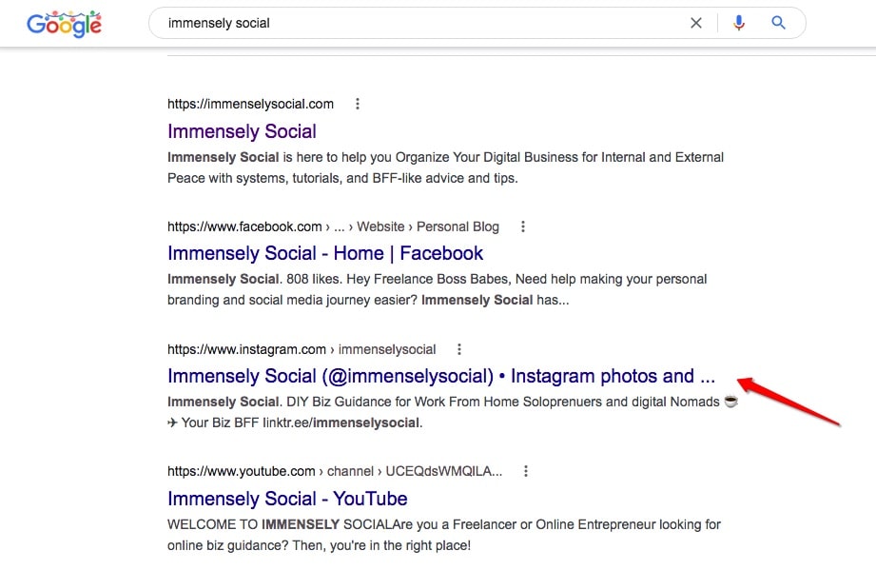Click the Google logo
Screen dimensions: 876x570
tap(64, 25)
